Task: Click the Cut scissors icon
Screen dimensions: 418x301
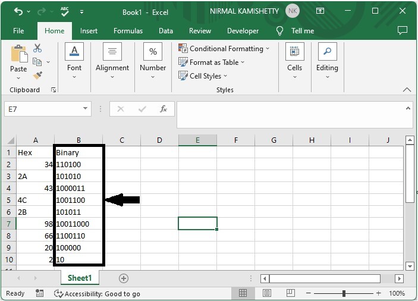Action: click(x=38, y=49)
